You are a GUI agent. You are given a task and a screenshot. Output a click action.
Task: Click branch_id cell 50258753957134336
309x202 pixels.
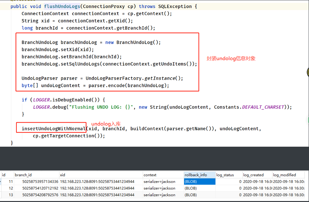(37, 181)
